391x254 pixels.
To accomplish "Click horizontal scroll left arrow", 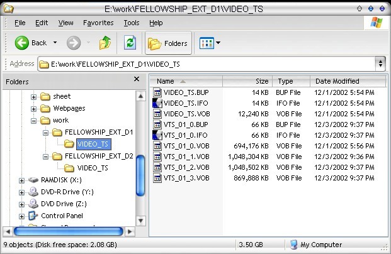I will click(x=8, y=231).
